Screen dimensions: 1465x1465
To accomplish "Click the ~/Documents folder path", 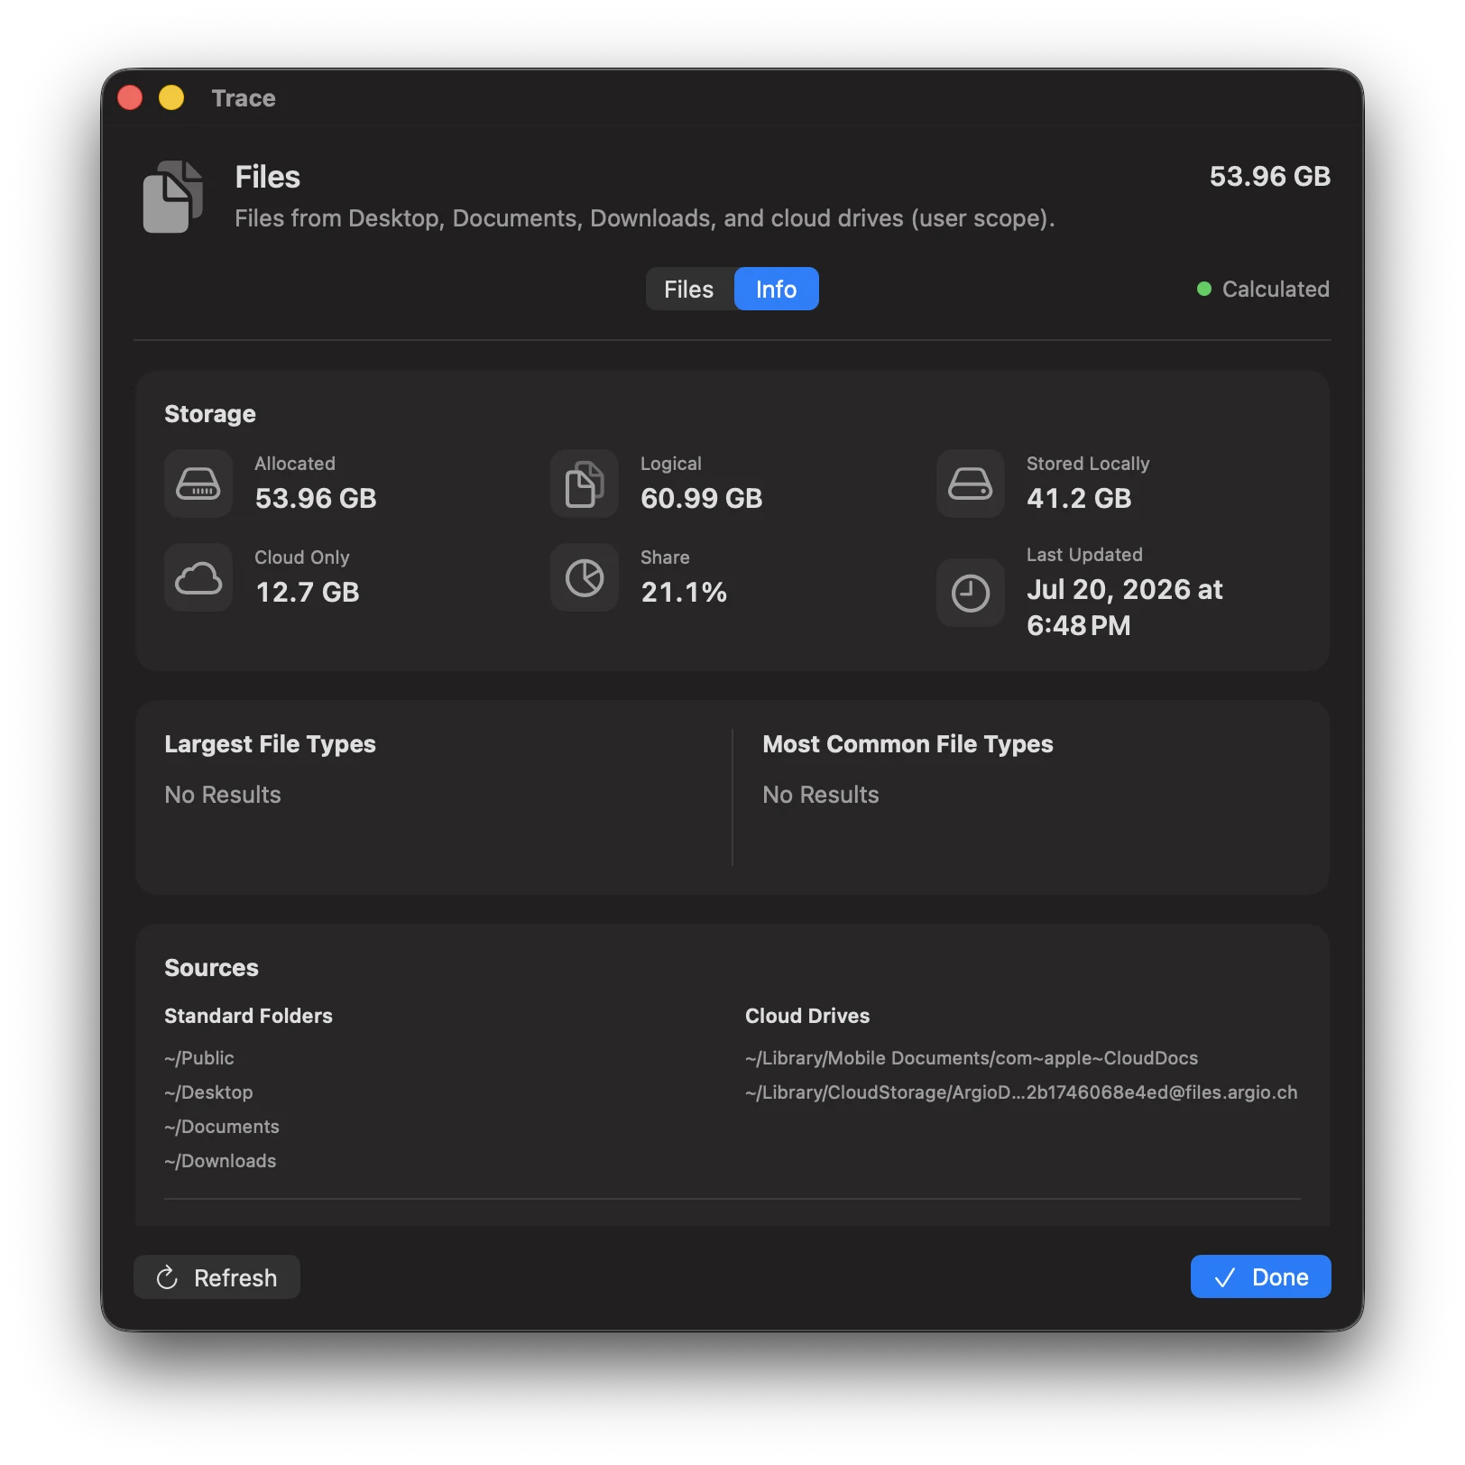I will [222, 1127].
